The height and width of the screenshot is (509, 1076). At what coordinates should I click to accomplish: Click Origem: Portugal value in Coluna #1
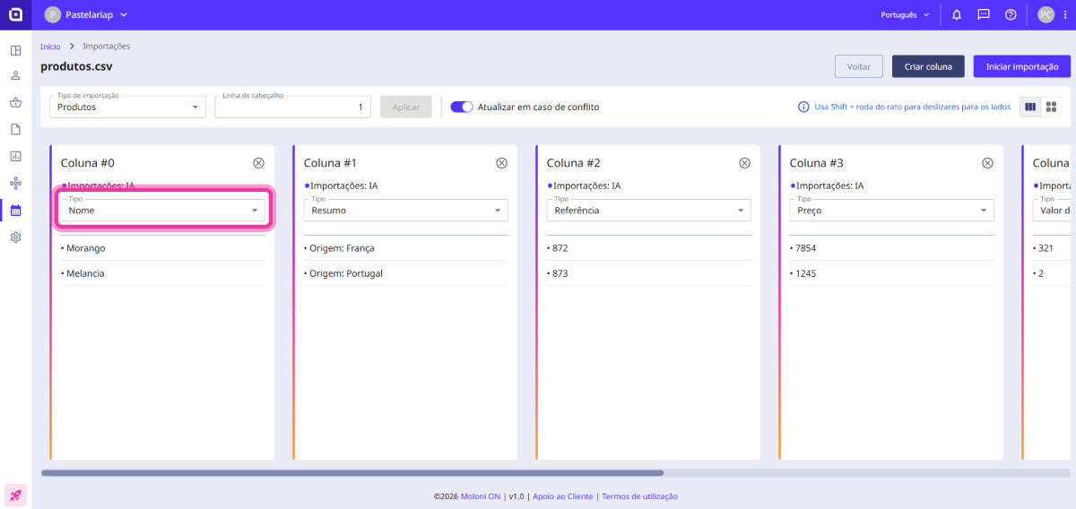point(346,273)
